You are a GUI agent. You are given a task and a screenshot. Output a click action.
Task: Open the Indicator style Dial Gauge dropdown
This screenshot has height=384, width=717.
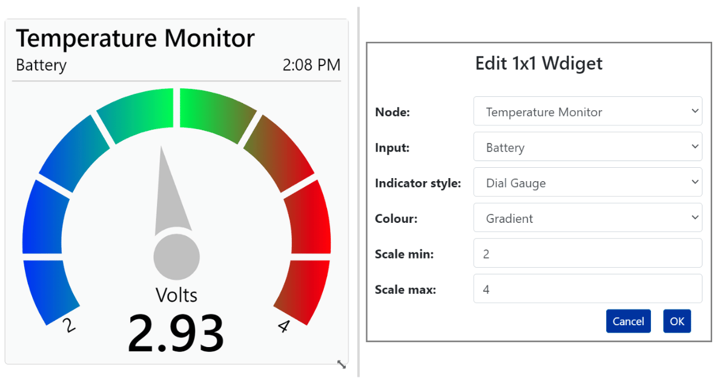587,182
